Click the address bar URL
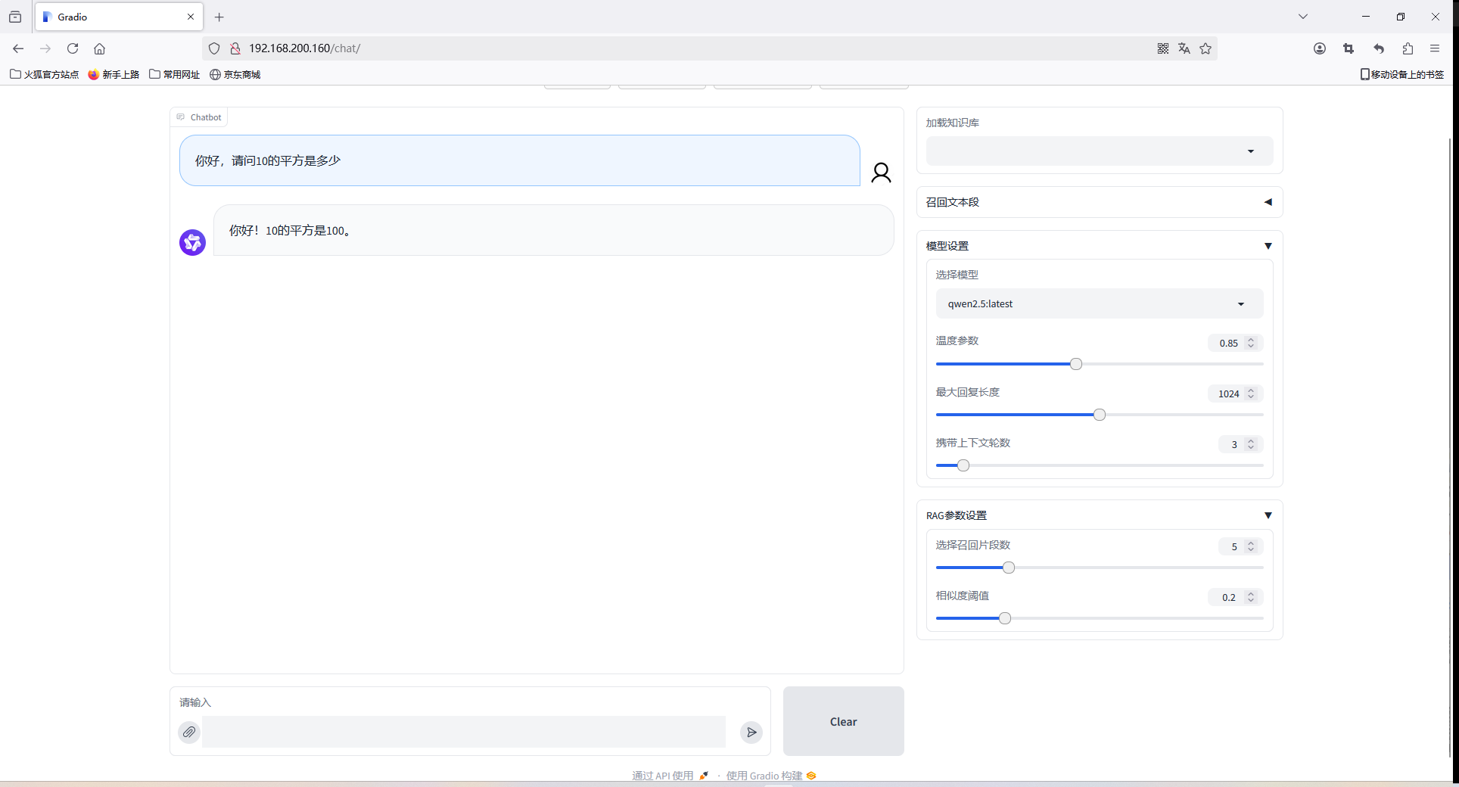 pyautogui.click(x=304, y=48)
